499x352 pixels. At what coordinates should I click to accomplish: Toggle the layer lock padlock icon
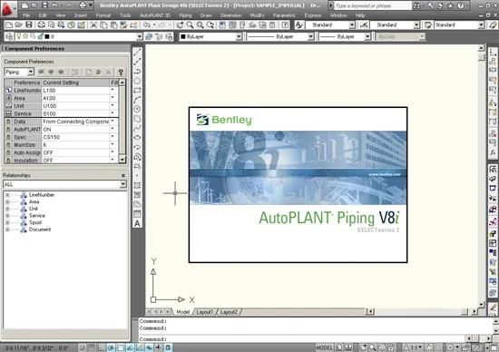point(41,36)
